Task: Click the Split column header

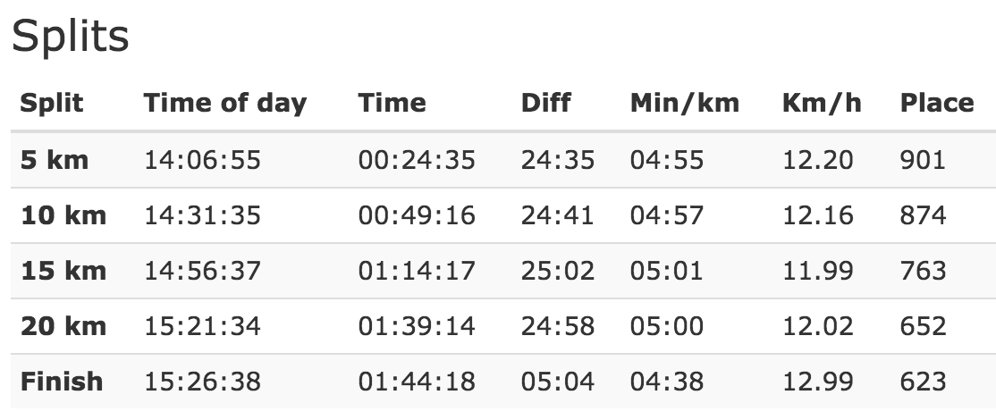Action: (52, 103)
